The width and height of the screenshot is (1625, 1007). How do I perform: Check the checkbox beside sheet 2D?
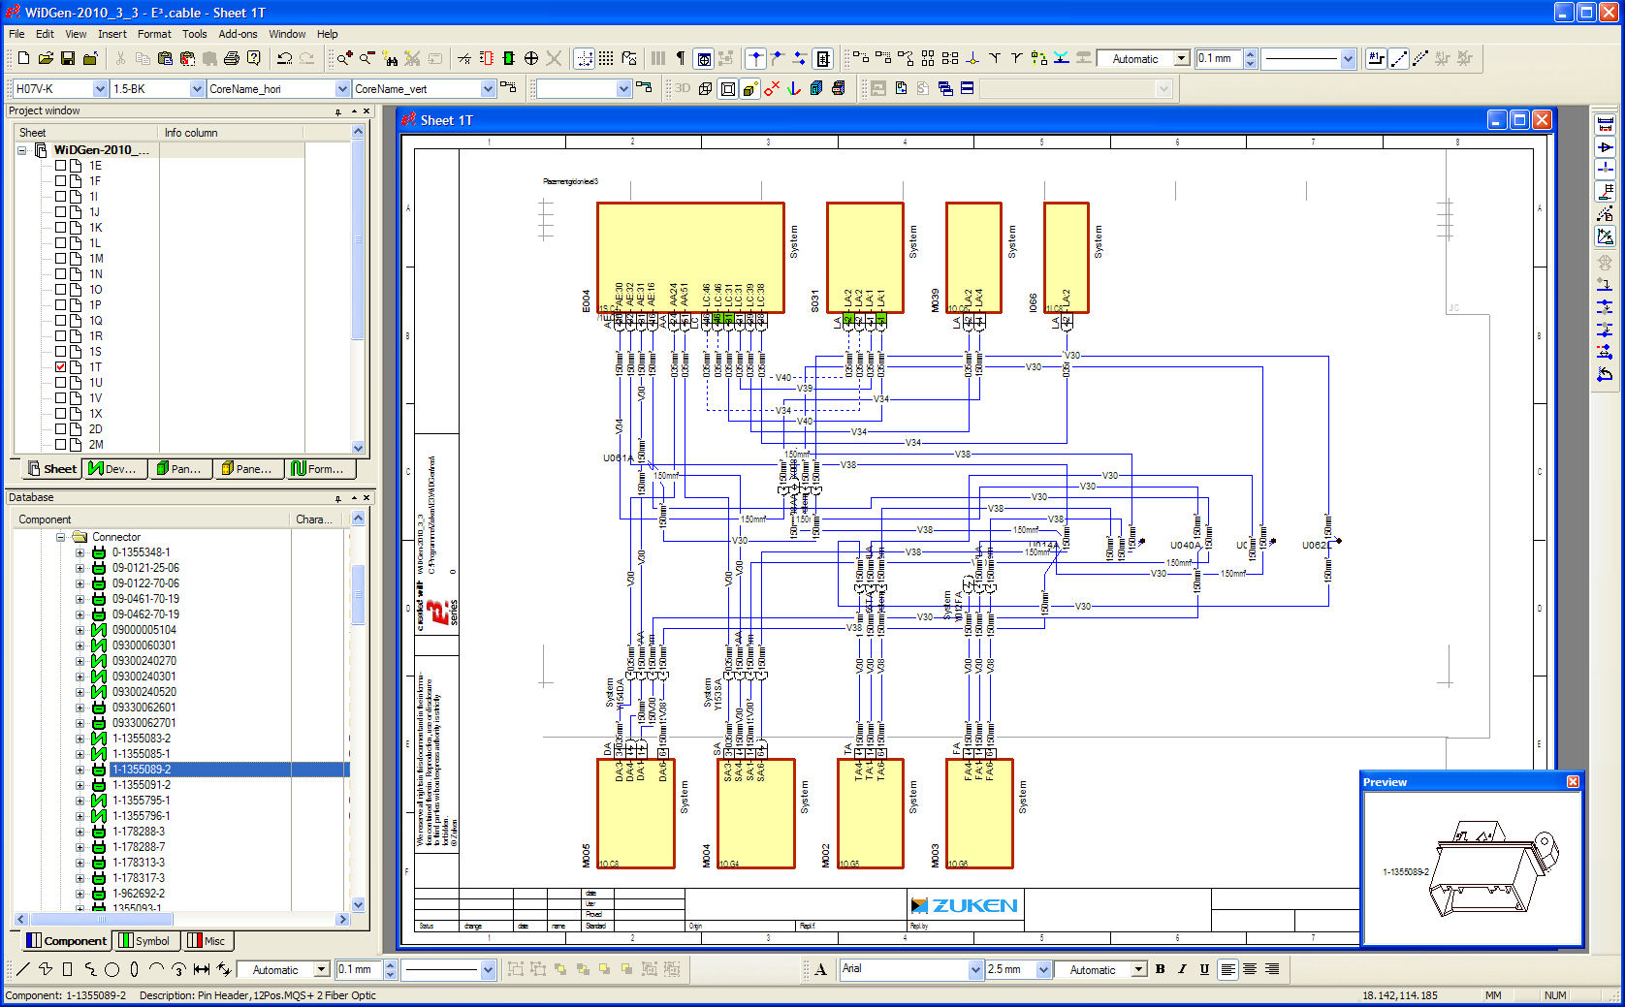tap(60, 428)
